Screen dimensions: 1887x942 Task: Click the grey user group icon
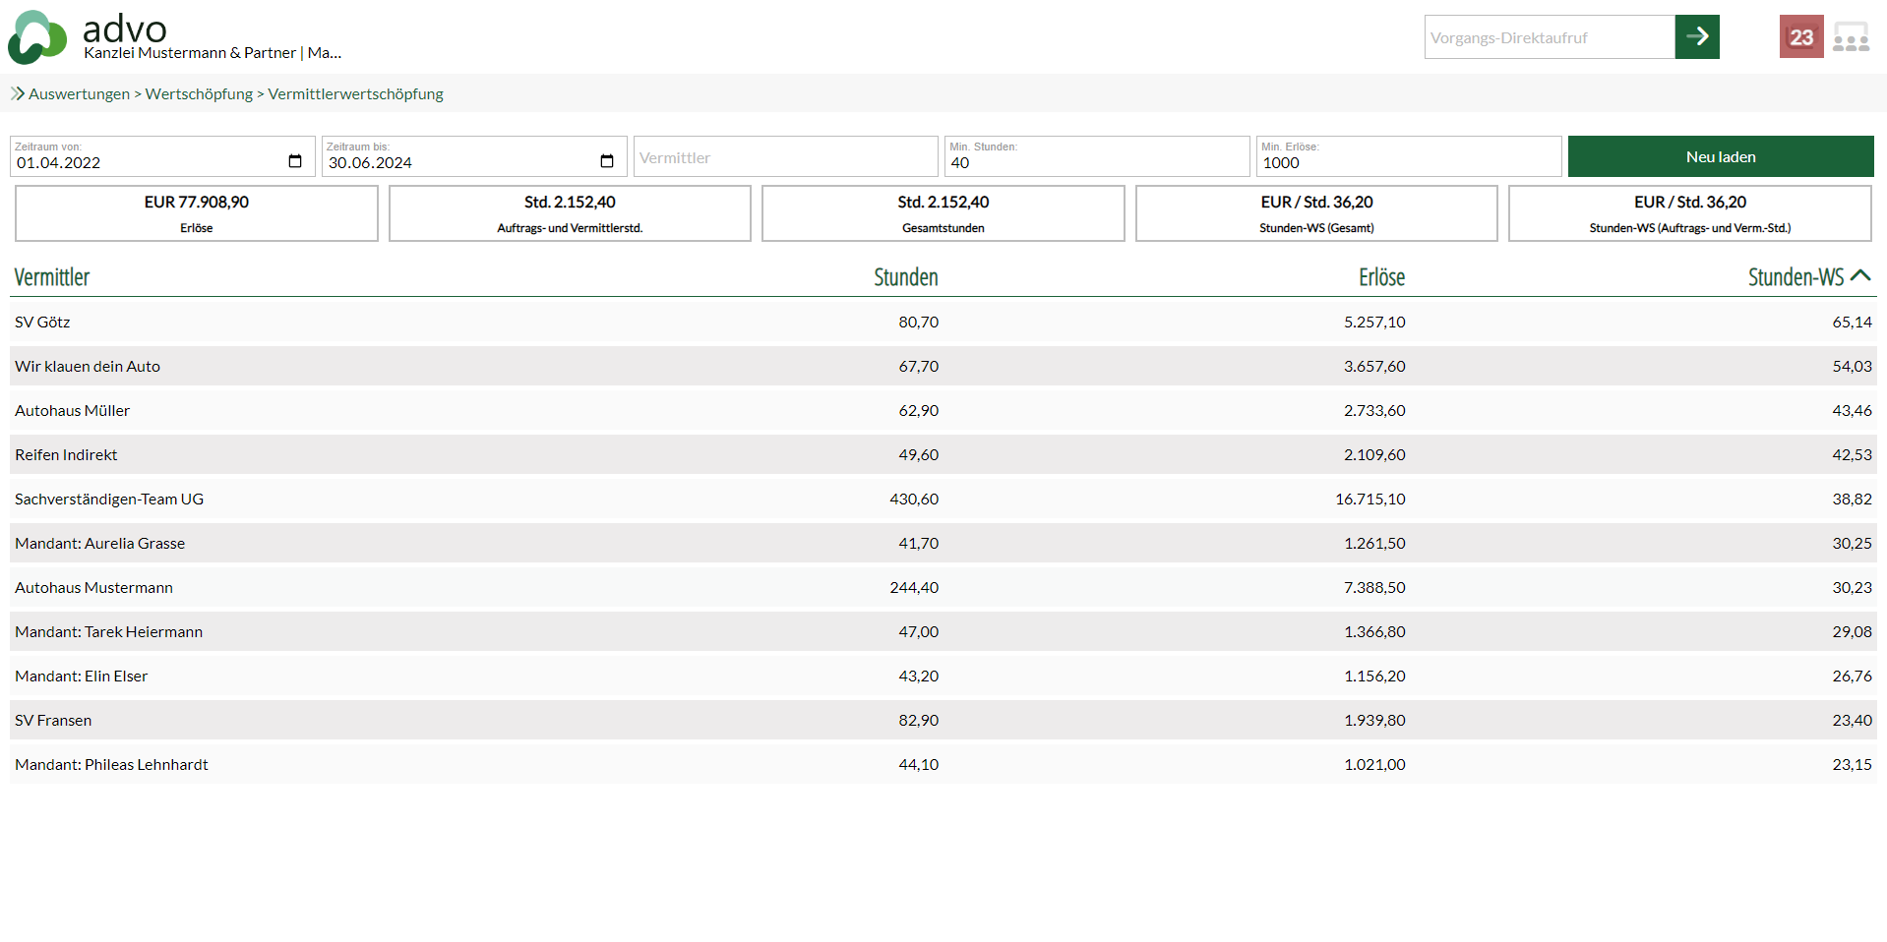(1851, 37)
